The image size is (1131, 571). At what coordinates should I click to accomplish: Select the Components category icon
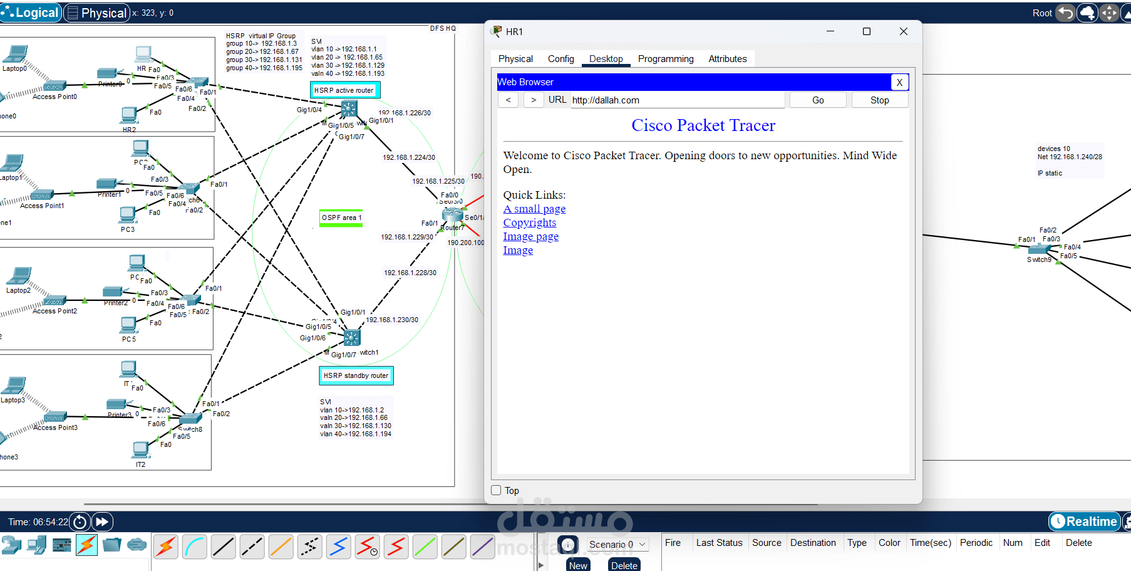(61, 545)
